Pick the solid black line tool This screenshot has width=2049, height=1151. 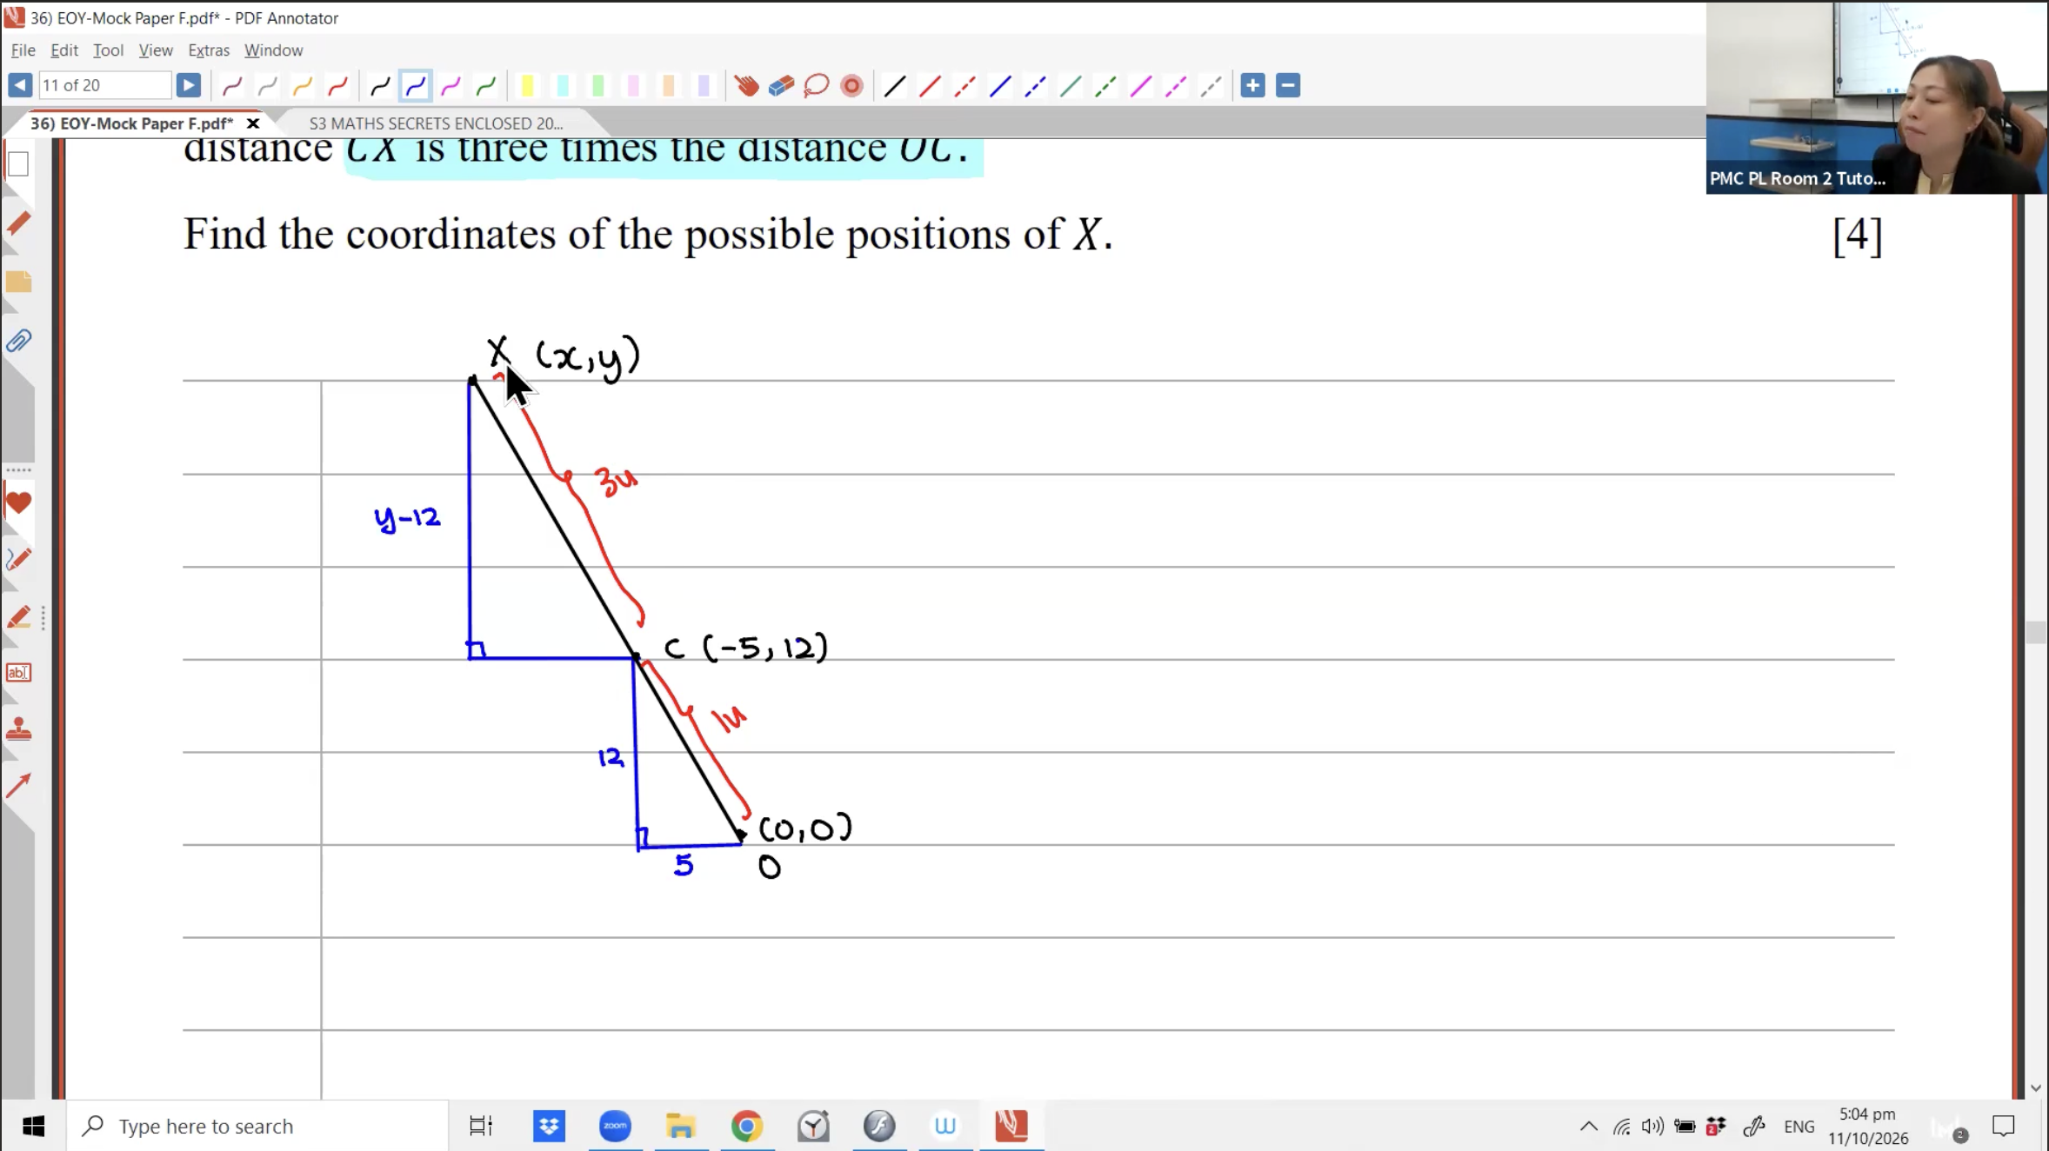tap(895, 85)
